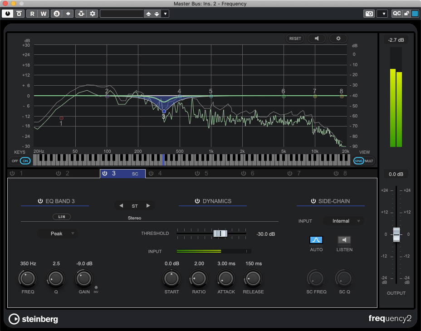Open spectrum display settings gear

point(338,39)
